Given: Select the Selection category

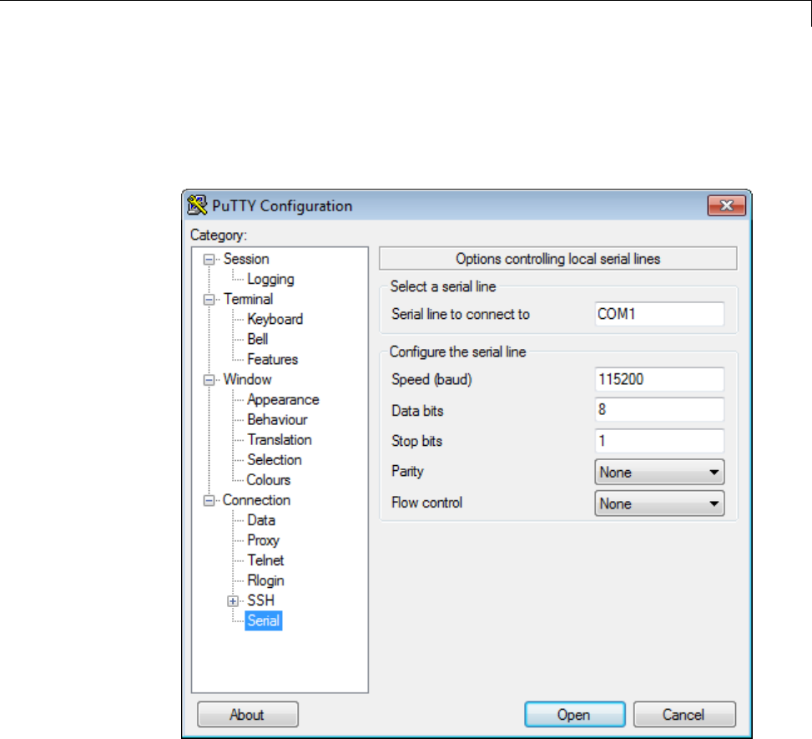Looking at the screenshot, I should pyautogui.click(x=274, y=459).
